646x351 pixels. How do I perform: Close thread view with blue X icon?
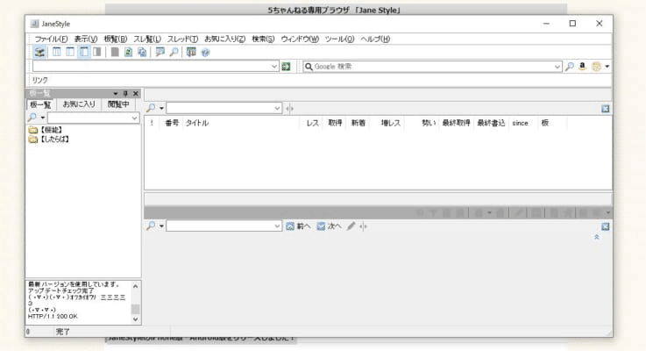tap(605, 226)
